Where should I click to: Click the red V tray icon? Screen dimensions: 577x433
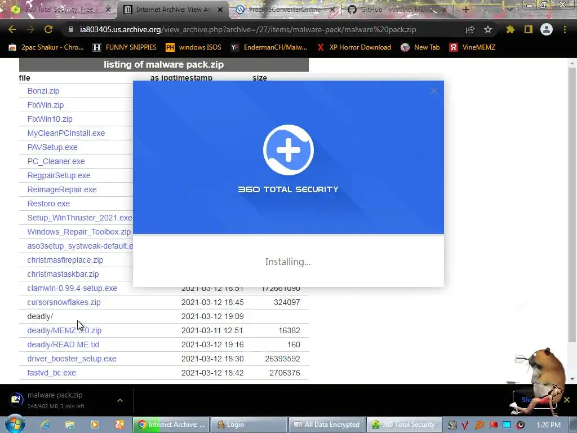(465, 425)
